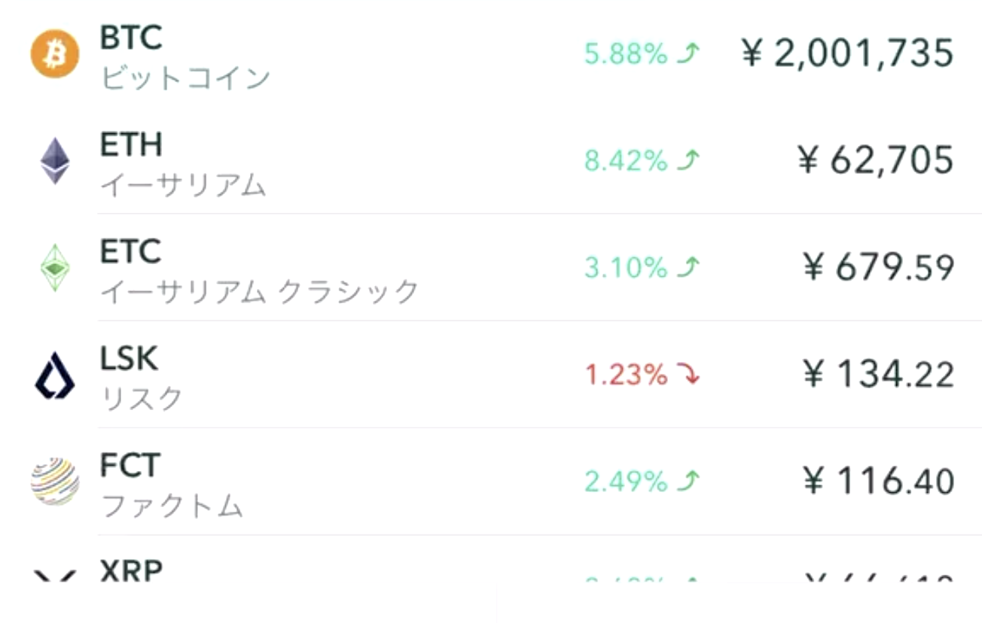Tap the striped Factom globe icon
The width and height of the screenshot is (982, 623).
pos(54,481)
